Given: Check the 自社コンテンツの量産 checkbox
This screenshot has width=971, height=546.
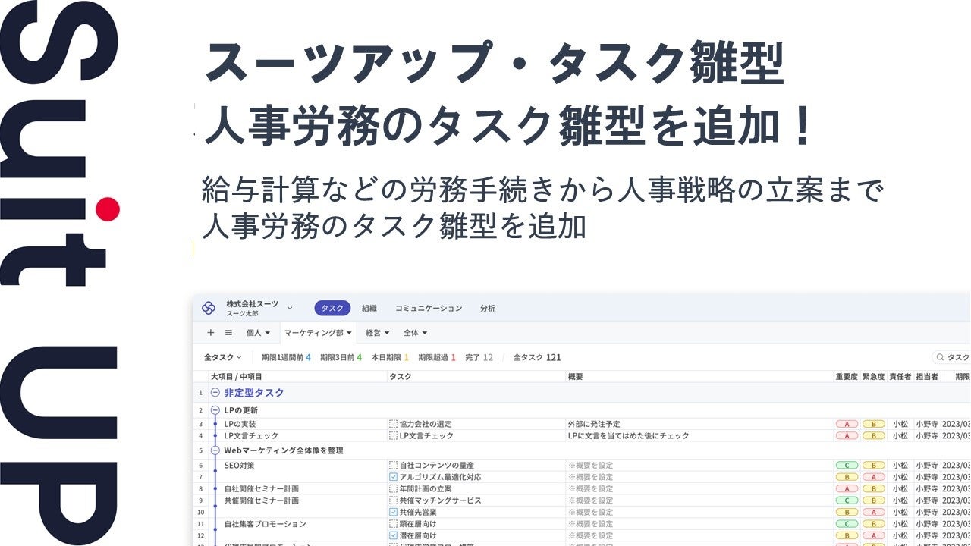Looking at the screenshot, I should click(393, 465).
